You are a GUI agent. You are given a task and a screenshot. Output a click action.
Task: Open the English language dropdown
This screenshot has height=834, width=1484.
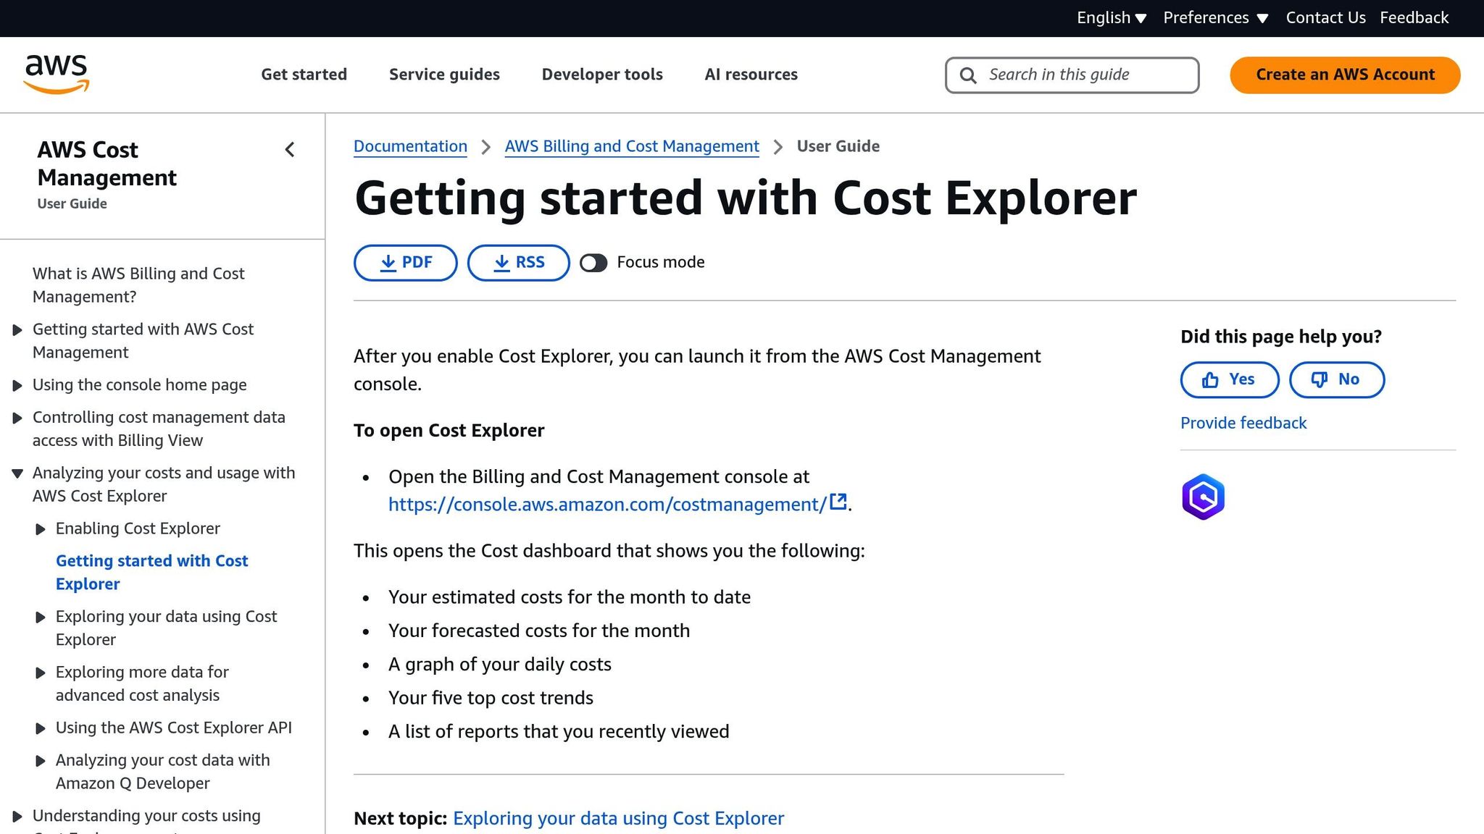pos(1111,18)
